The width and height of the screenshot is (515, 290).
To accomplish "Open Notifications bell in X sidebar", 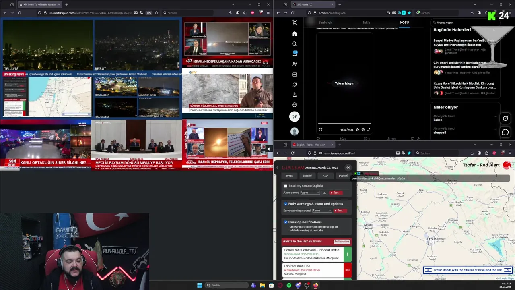I will pos(295,54).
